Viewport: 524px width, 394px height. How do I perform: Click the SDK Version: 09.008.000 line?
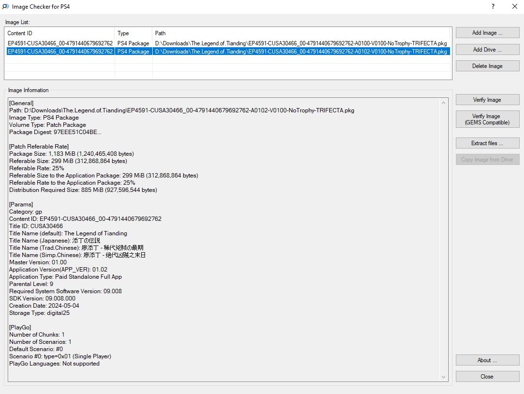click(42, 299)
